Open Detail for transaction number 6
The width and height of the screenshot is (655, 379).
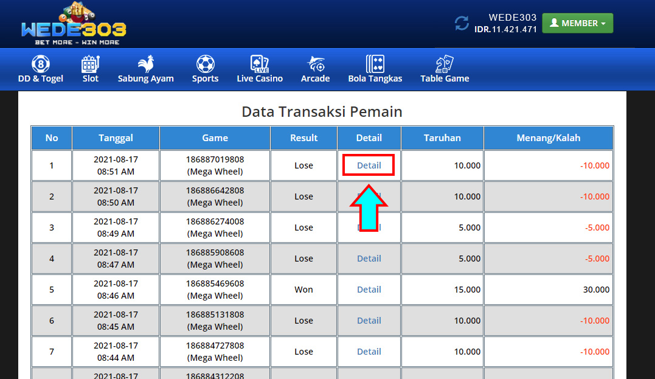click(x=369, y=321)
